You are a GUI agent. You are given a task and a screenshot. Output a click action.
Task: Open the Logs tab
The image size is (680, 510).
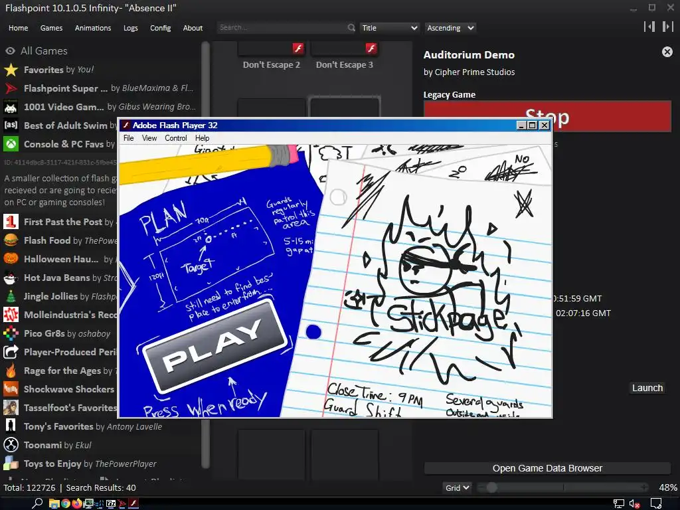pyautogui.click(x=131, y=28)
